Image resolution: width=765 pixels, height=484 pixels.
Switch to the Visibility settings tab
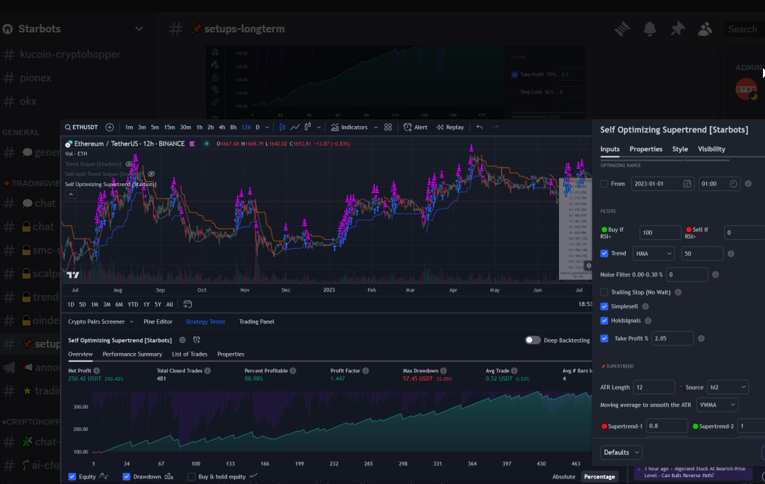(711, 150)
